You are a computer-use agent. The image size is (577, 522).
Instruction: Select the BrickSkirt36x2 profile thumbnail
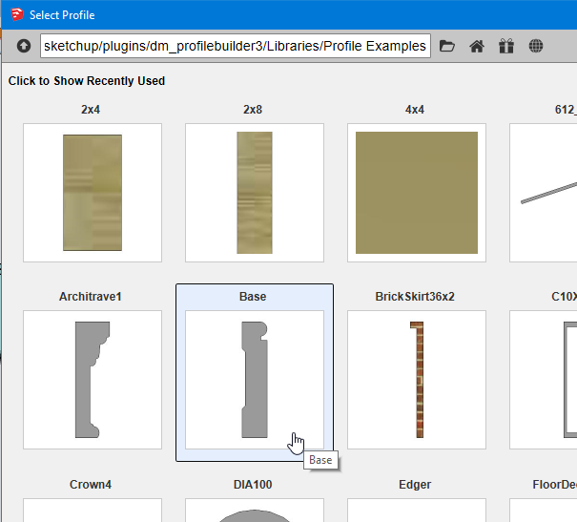(417, 380)
